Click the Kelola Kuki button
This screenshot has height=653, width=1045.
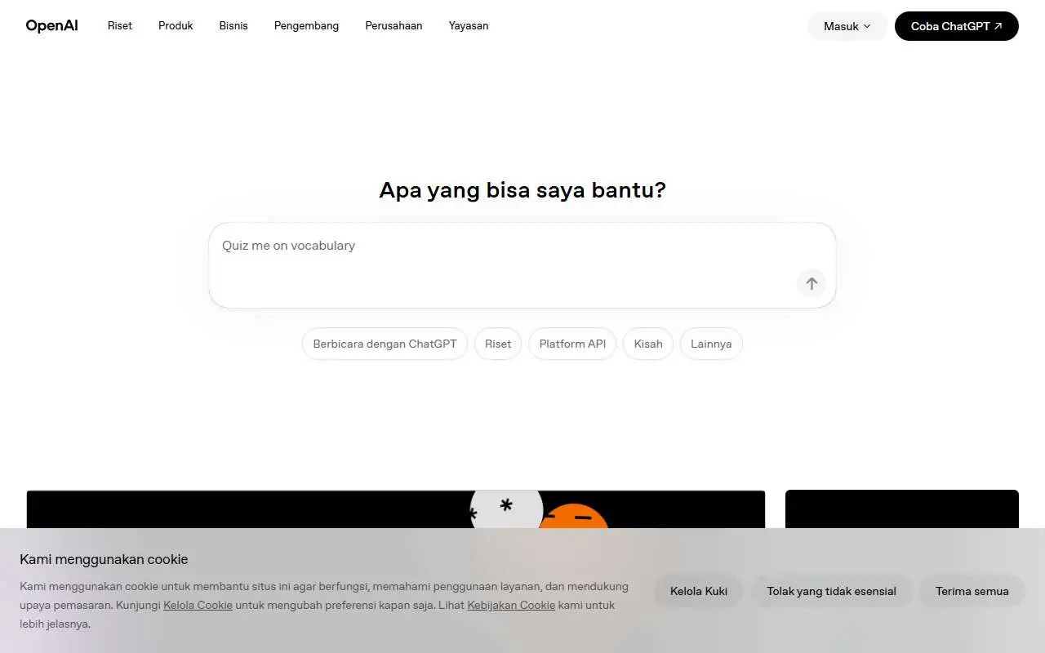699,591
